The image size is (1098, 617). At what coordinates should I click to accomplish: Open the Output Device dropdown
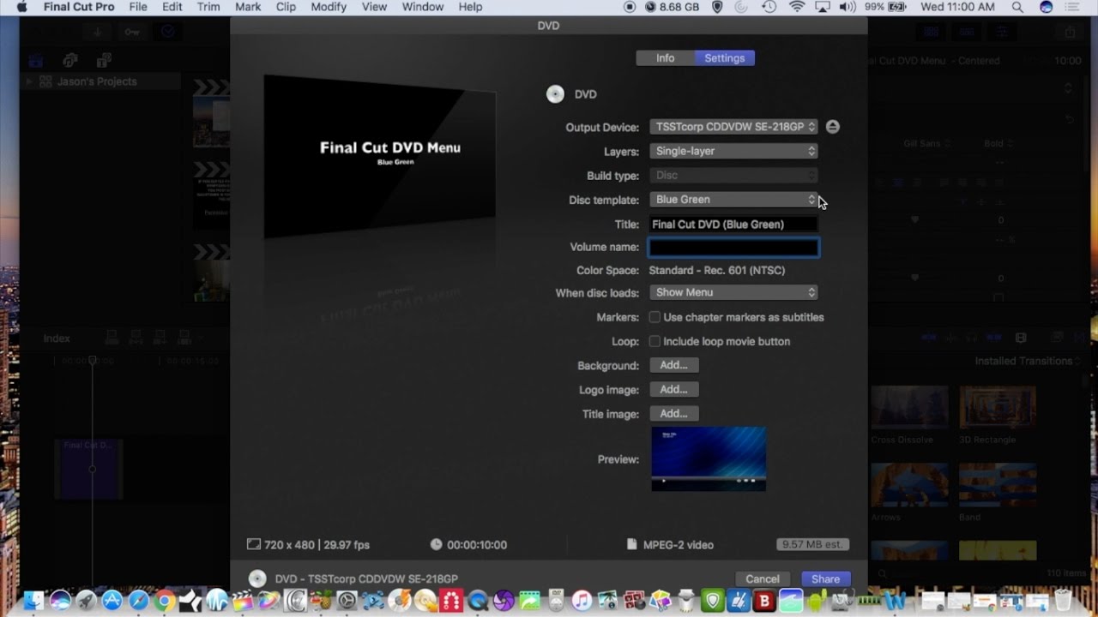tap(733, 127)
